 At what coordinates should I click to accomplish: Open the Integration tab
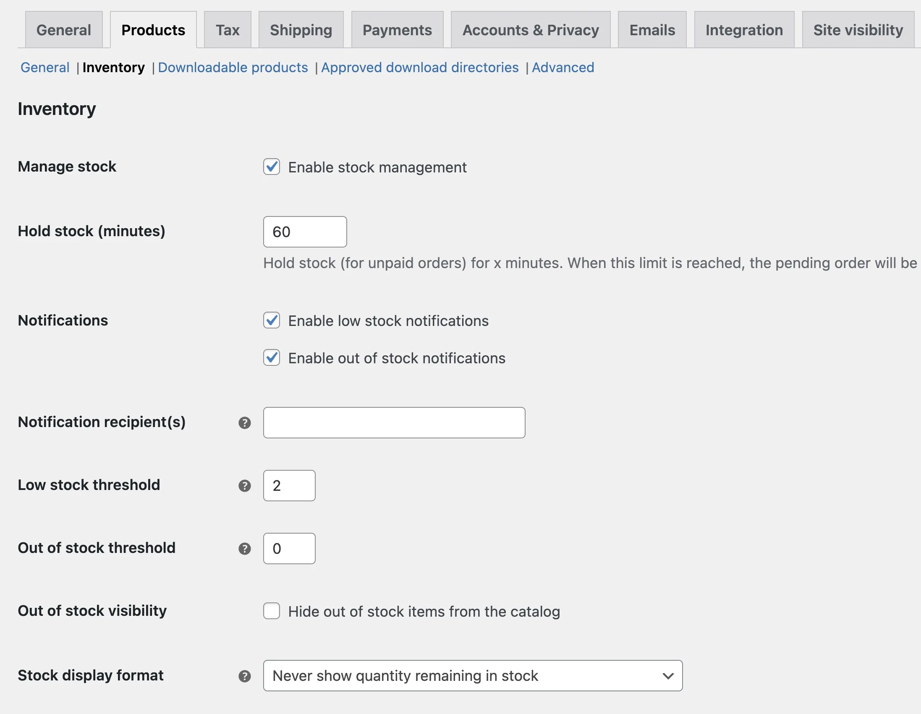[x=744, y=30]
